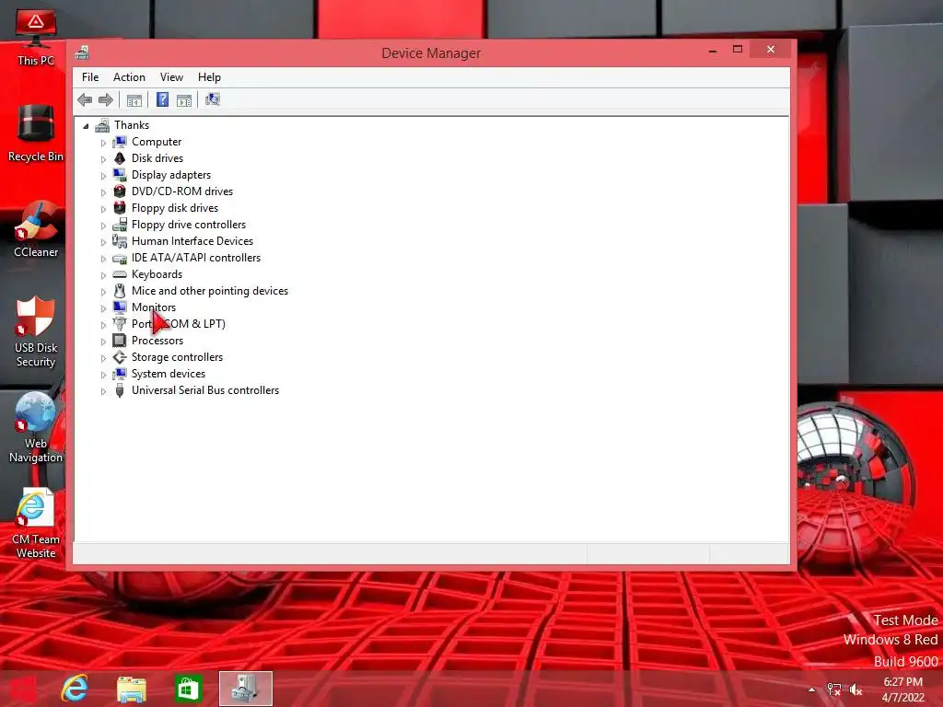Open the Action menu
Screen dimensions: 943x707
(129, 77)
